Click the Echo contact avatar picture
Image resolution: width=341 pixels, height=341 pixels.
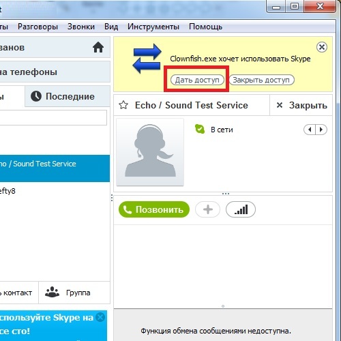[150, 152]
